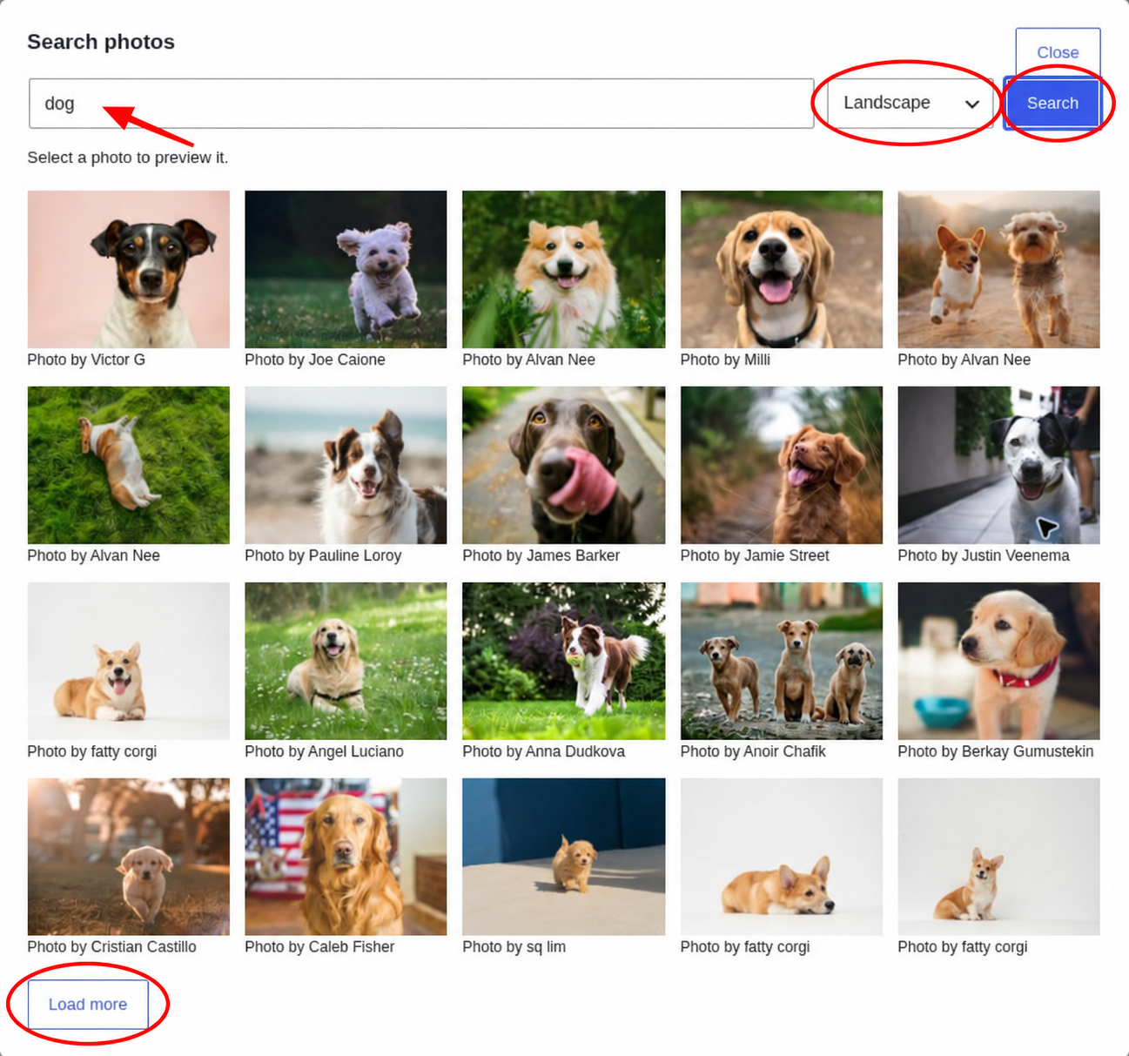This screenshot has width=1129, height=1056.
Task: Click the Load more button
Action: 88,1004
